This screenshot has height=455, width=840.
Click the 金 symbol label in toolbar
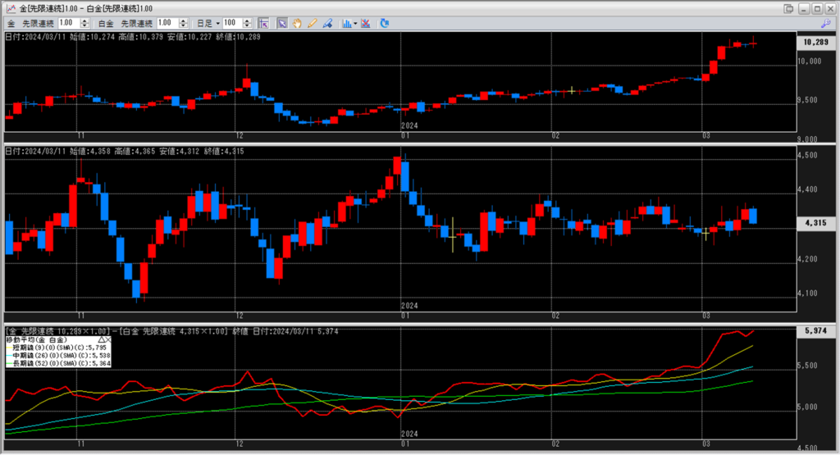(x=11, y=23)
